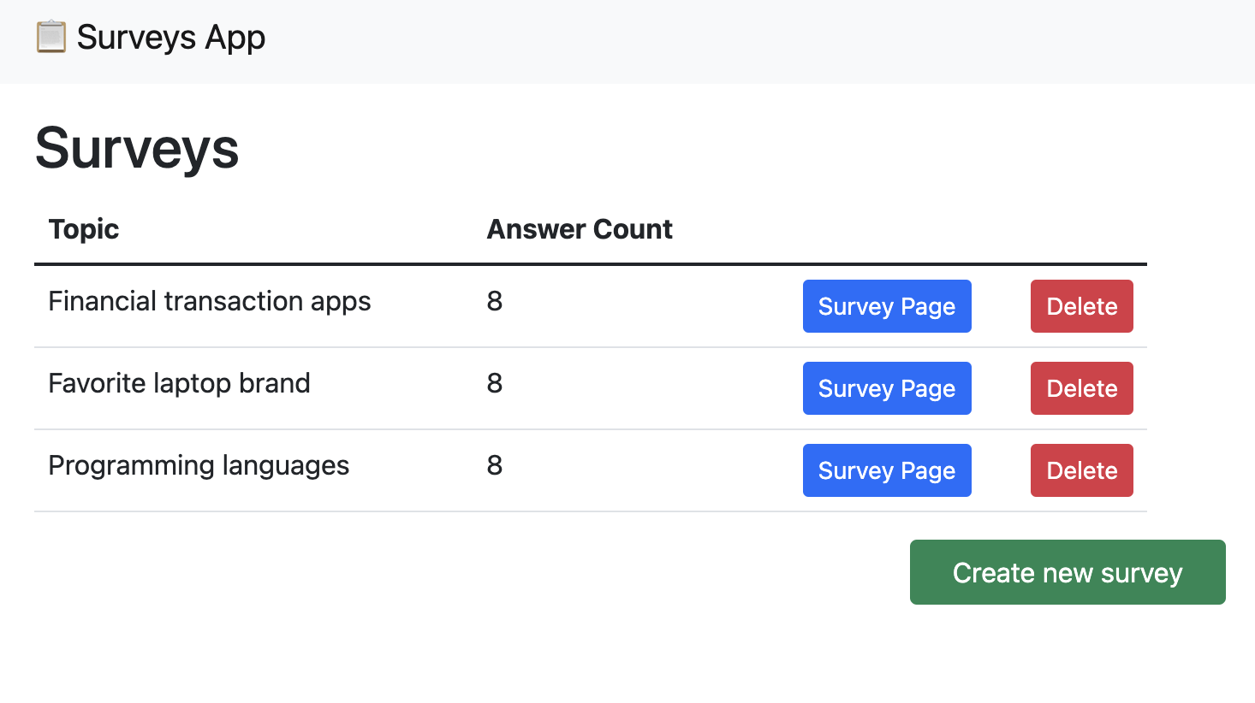The image size is (1255, 703).
Task: Click the Create new survey button
Action: point(1067,572)
